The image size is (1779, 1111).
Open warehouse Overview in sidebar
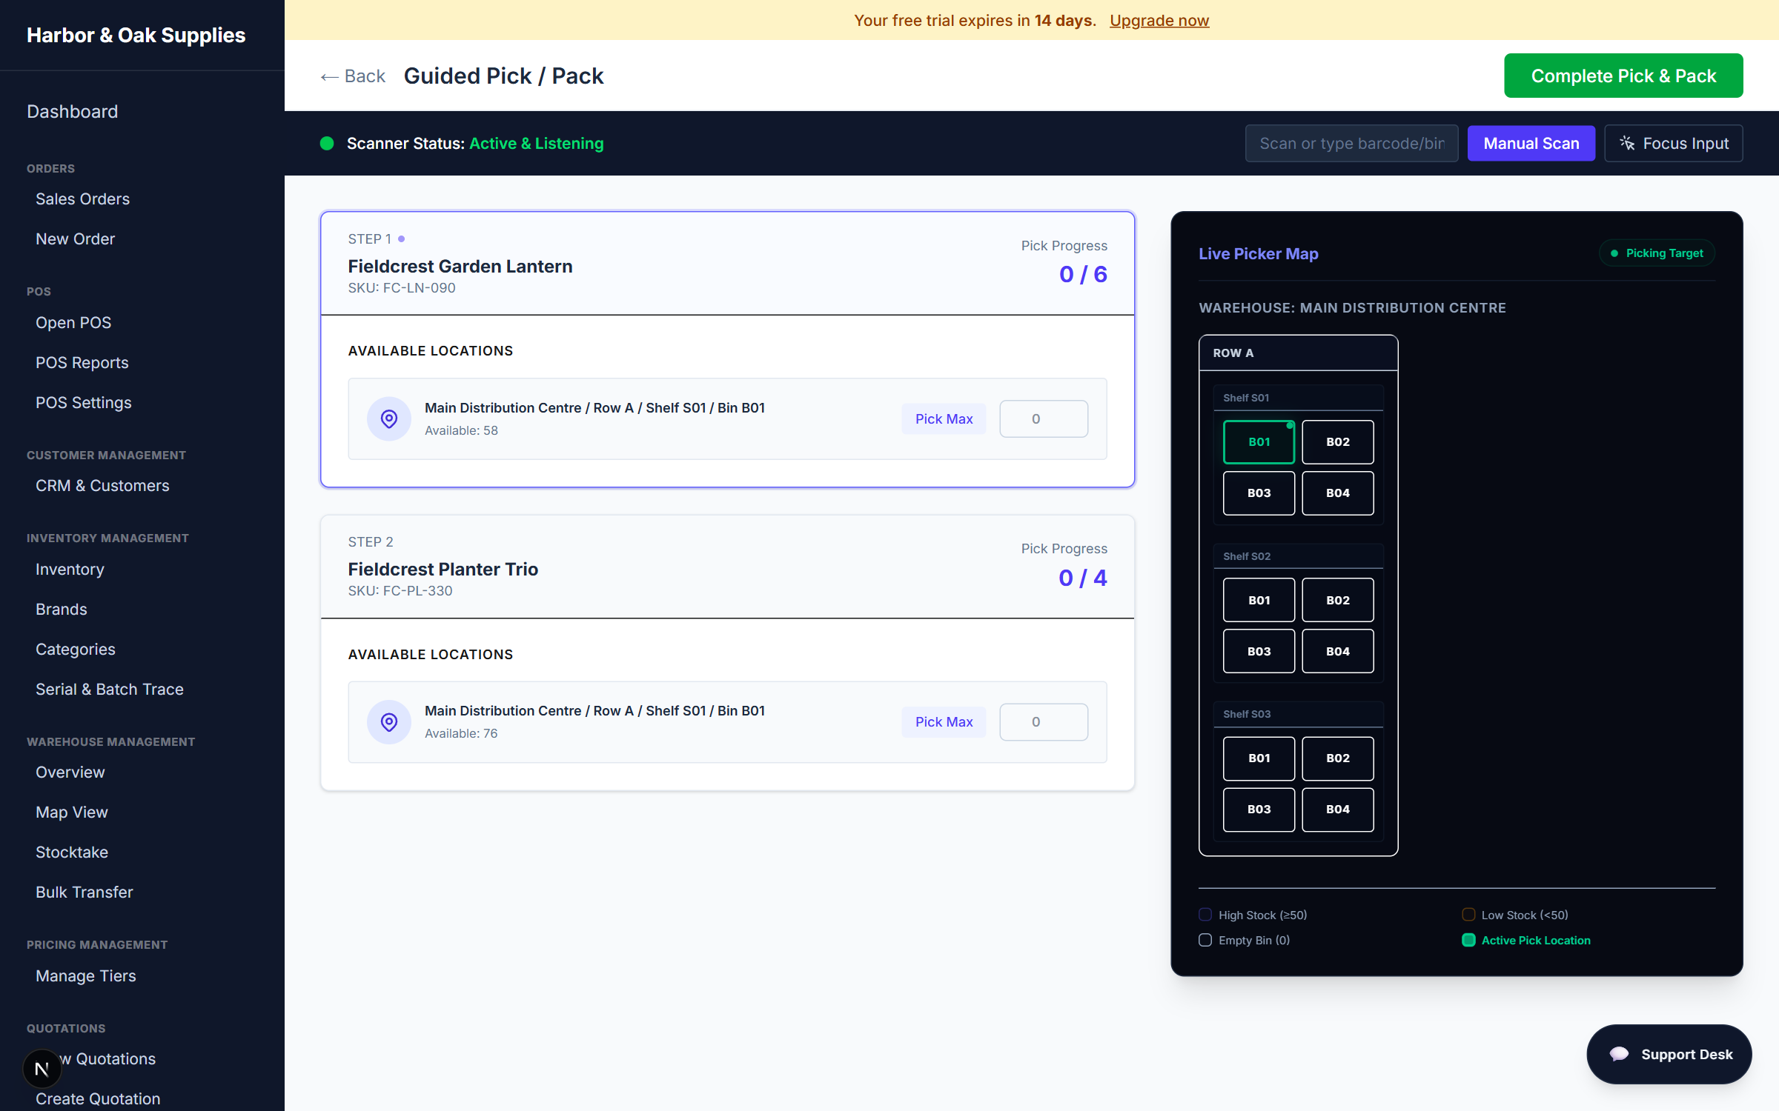(x=70, y=773)
